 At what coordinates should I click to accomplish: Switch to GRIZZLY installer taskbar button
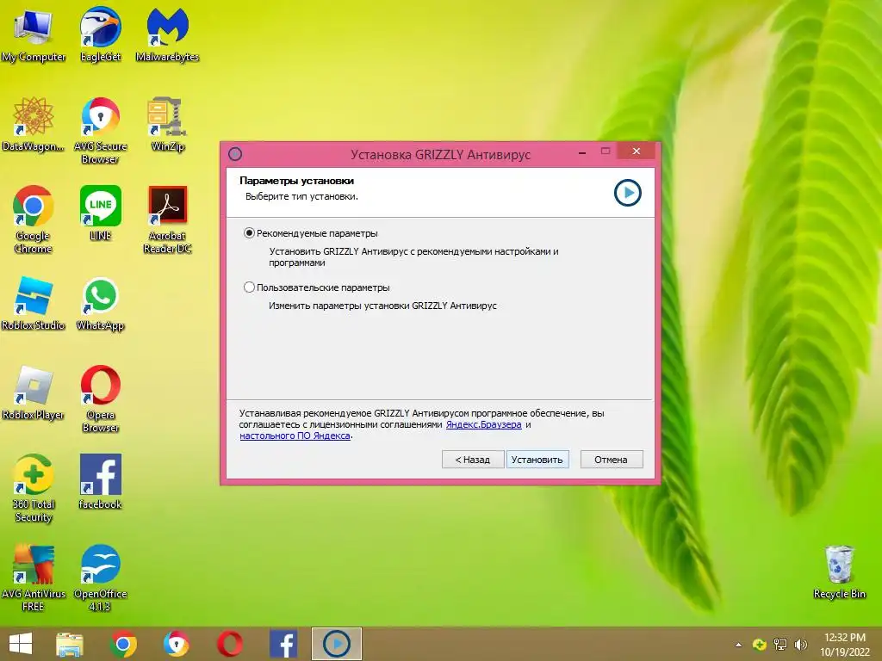tap(337, 644)
